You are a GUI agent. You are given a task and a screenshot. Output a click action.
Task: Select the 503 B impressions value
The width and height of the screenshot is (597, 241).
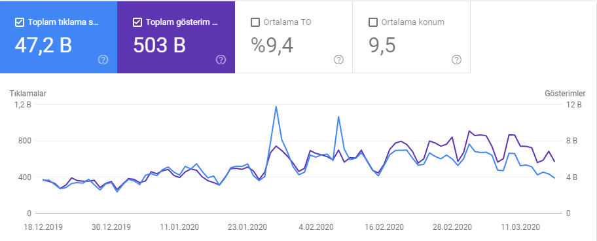point(160,46)
